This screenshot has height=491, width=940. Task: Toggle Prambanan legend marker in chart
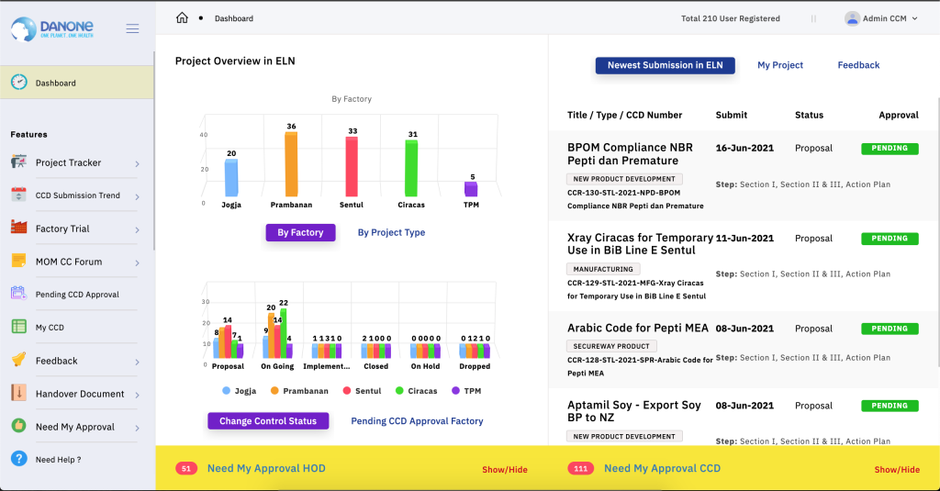click(x=274, y=390)
